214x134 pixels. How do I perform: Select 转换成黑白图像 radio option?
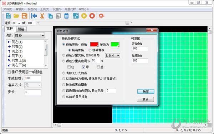pos(63,85)
